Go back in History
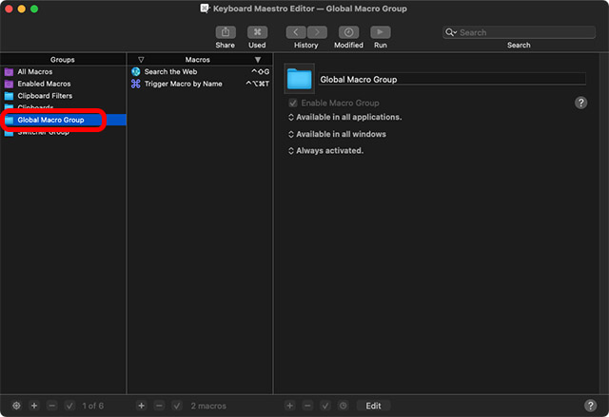 [x=296, y=32]
